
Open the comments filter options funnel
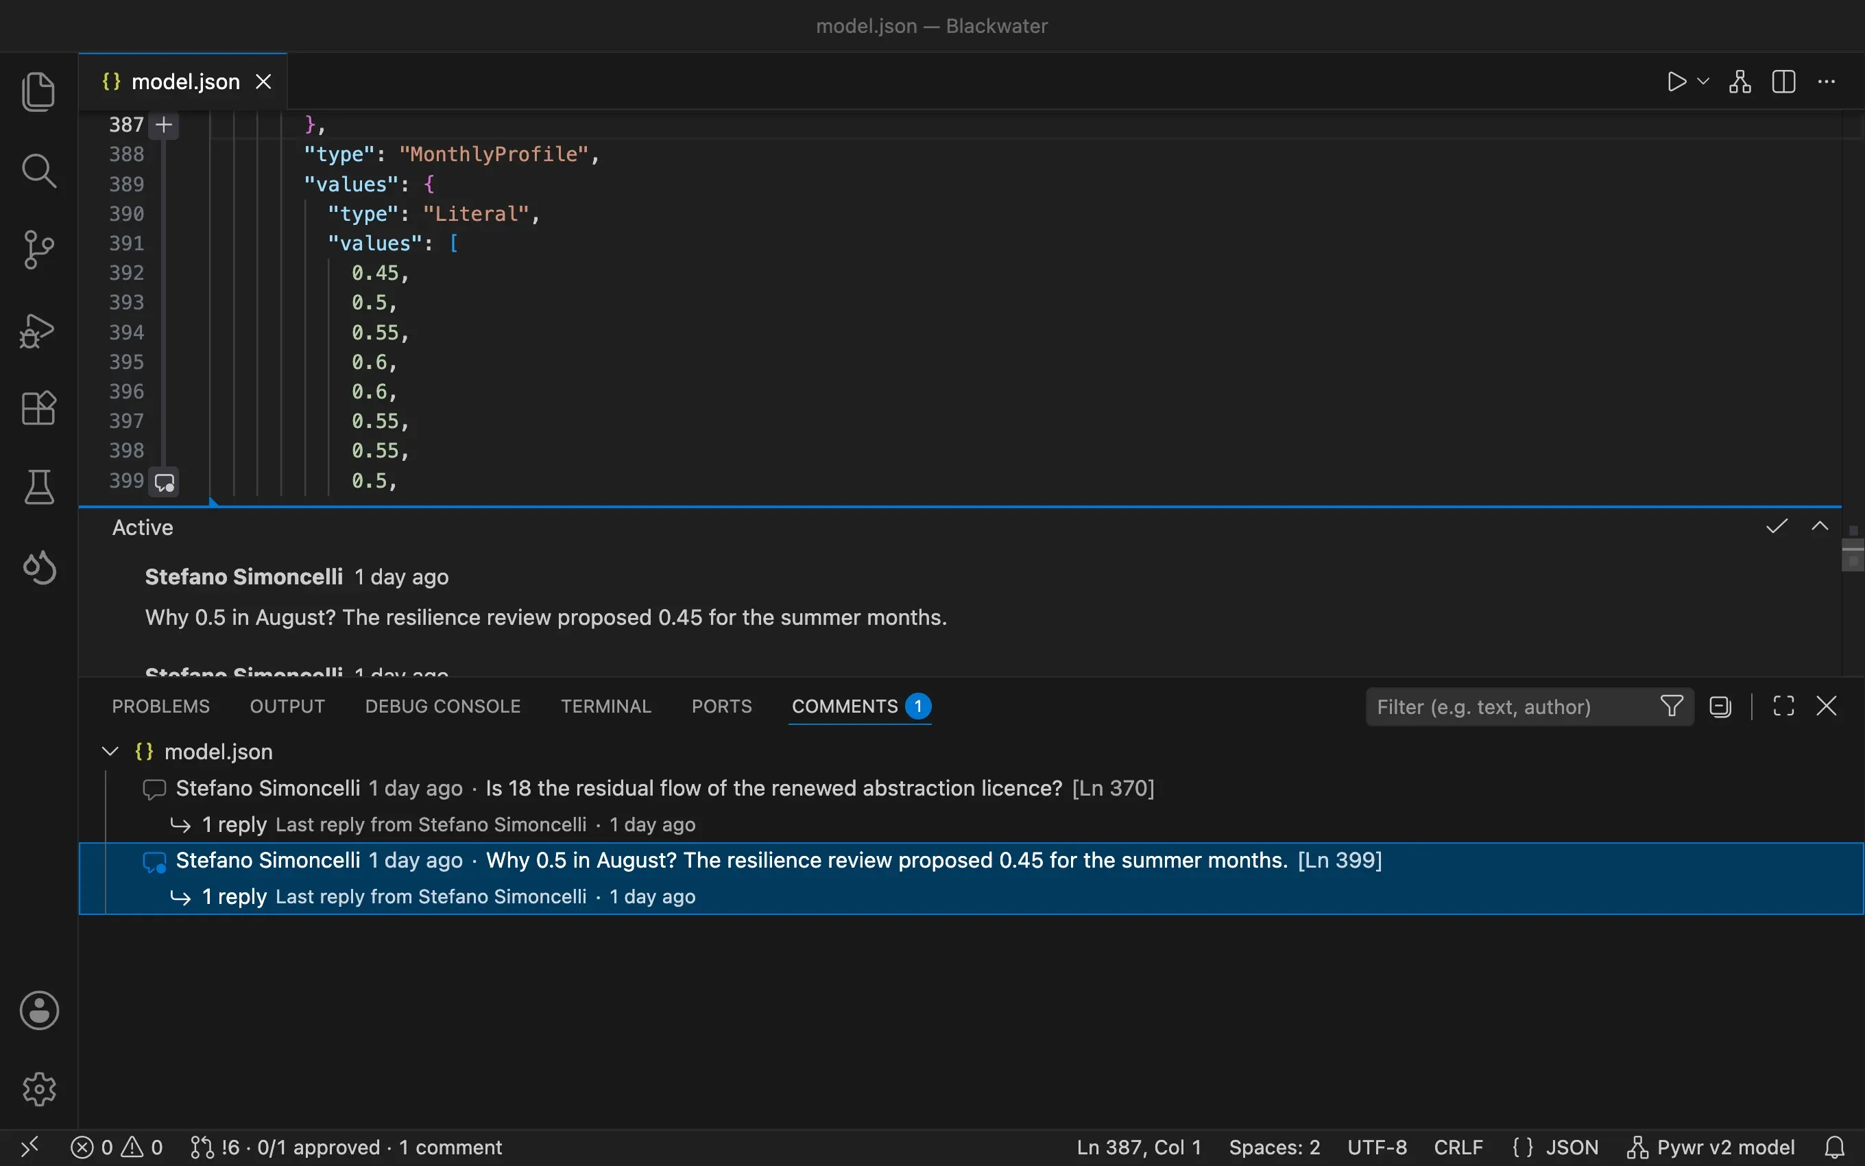[x=1672, y=706]
